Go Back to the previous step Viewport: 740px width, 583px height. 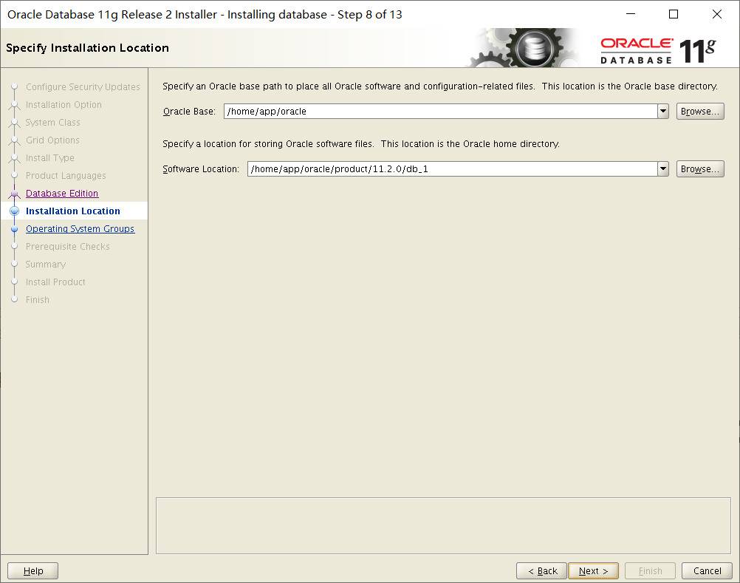click(x=541, y=570)
